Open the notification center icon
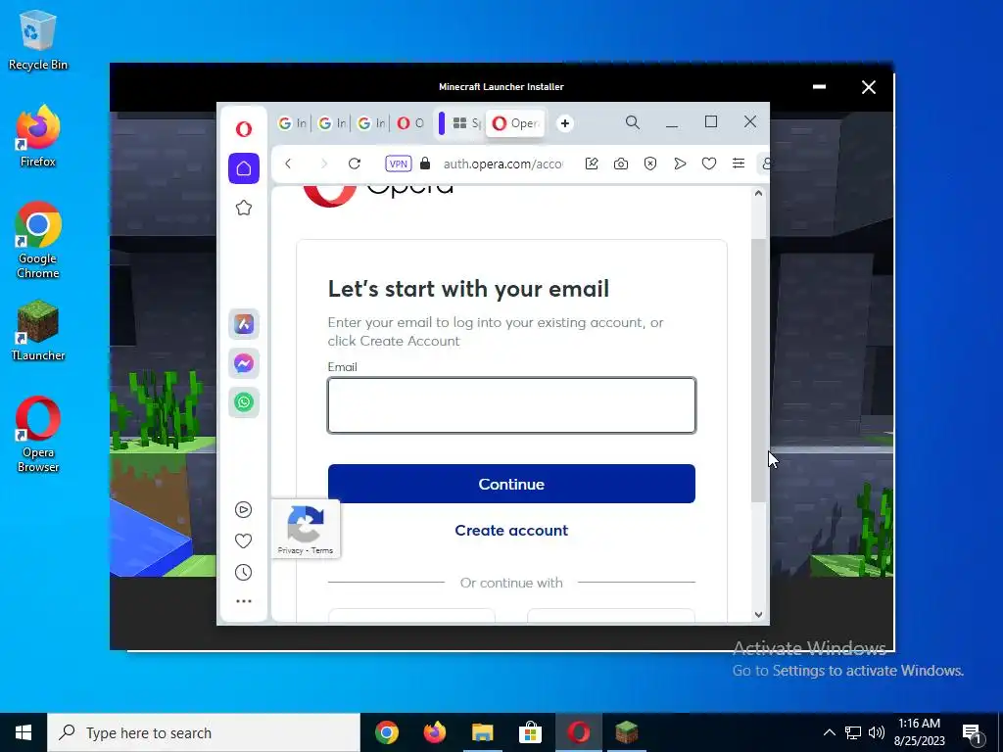1003x752 pixels. 974,734
